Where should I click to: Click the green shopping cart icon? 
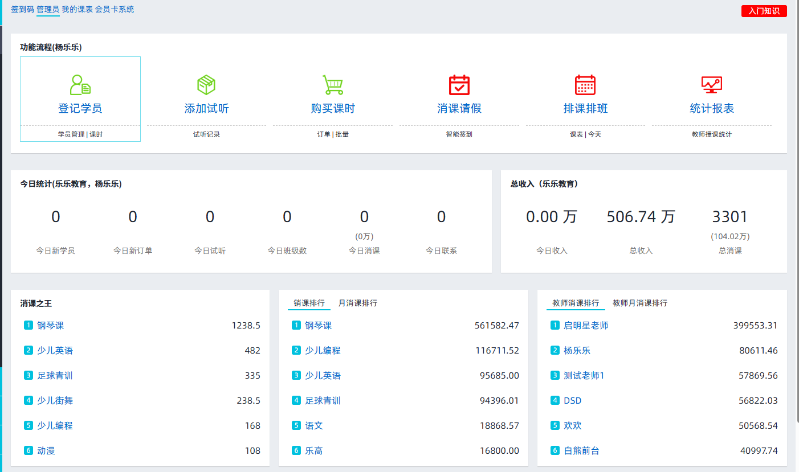[333, 85]
